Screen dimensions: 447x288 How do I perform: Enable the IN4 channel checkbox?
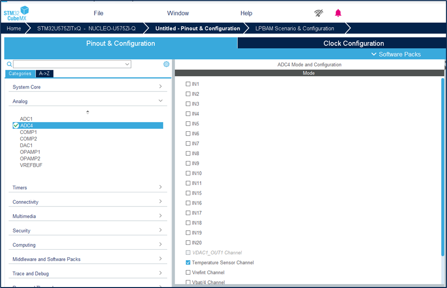point(188,114)
